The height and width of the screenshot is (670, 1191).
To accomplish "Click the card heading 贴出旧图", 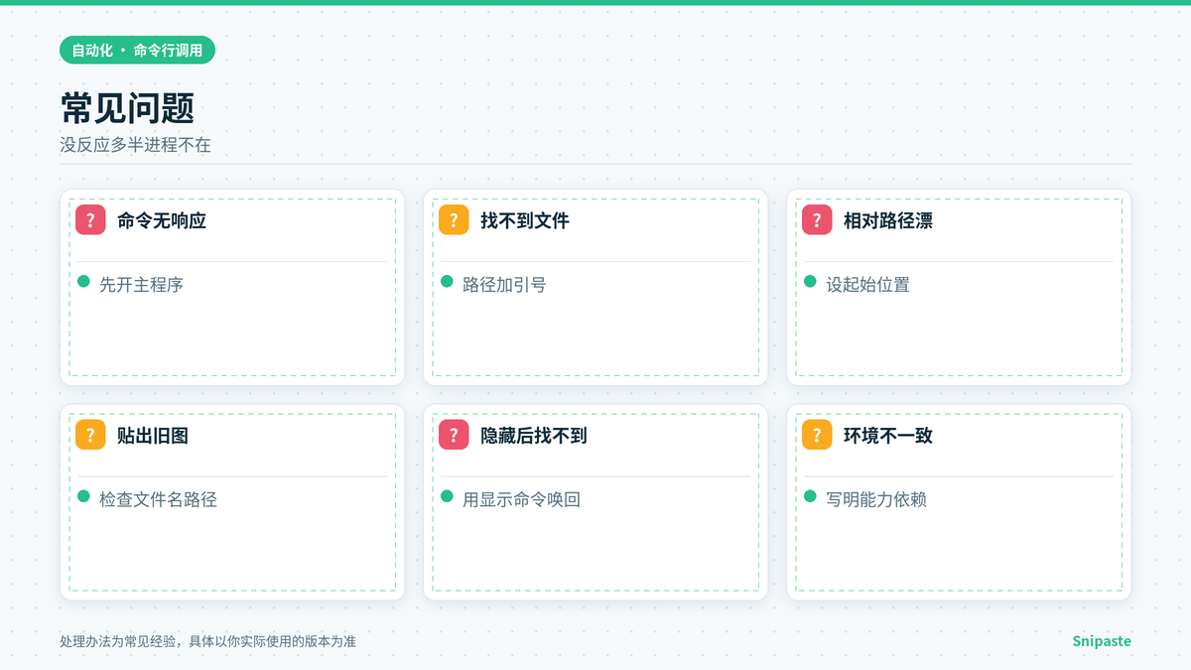I will click(153, 436).
